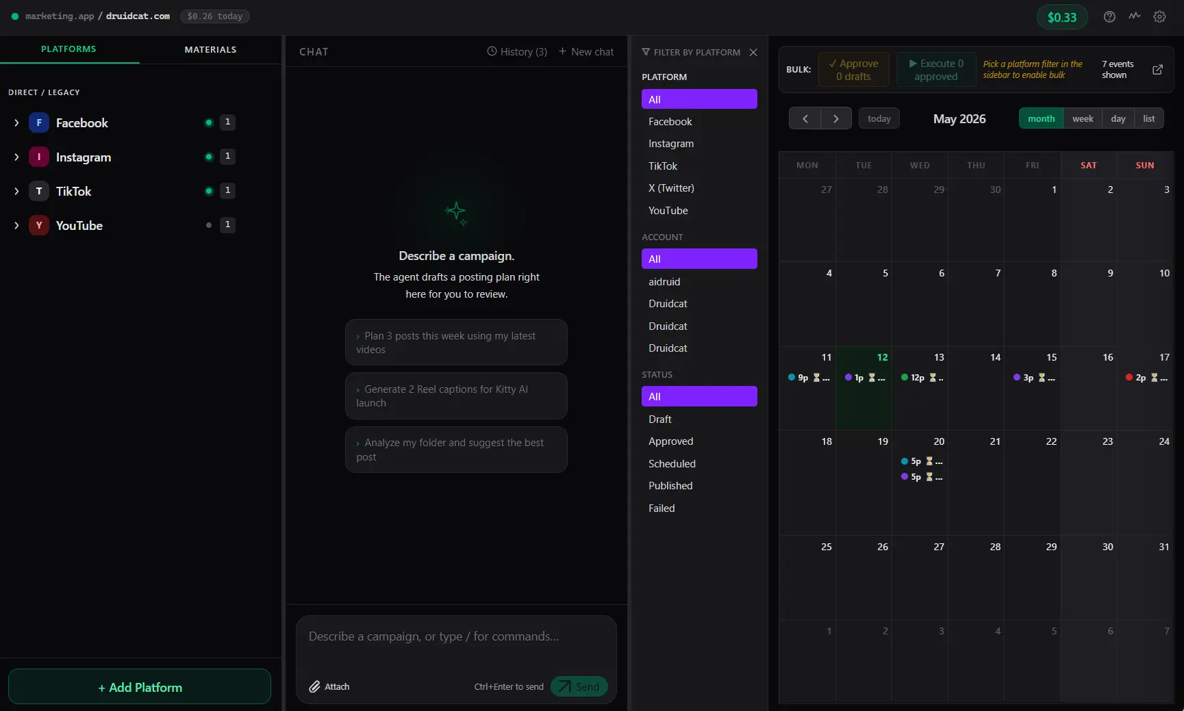Open the first 5p event on May 20
1184x711 pixels.
click(x=922, y=461)
